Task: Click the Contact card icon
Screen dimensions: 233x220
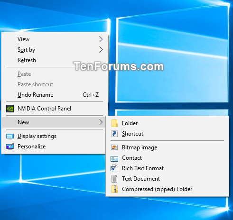Action: tap(114, 158)
